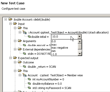
Task: Click the green tag icon of int myAccountNumber
Action: pyautogui.click(x=29, y=79)
